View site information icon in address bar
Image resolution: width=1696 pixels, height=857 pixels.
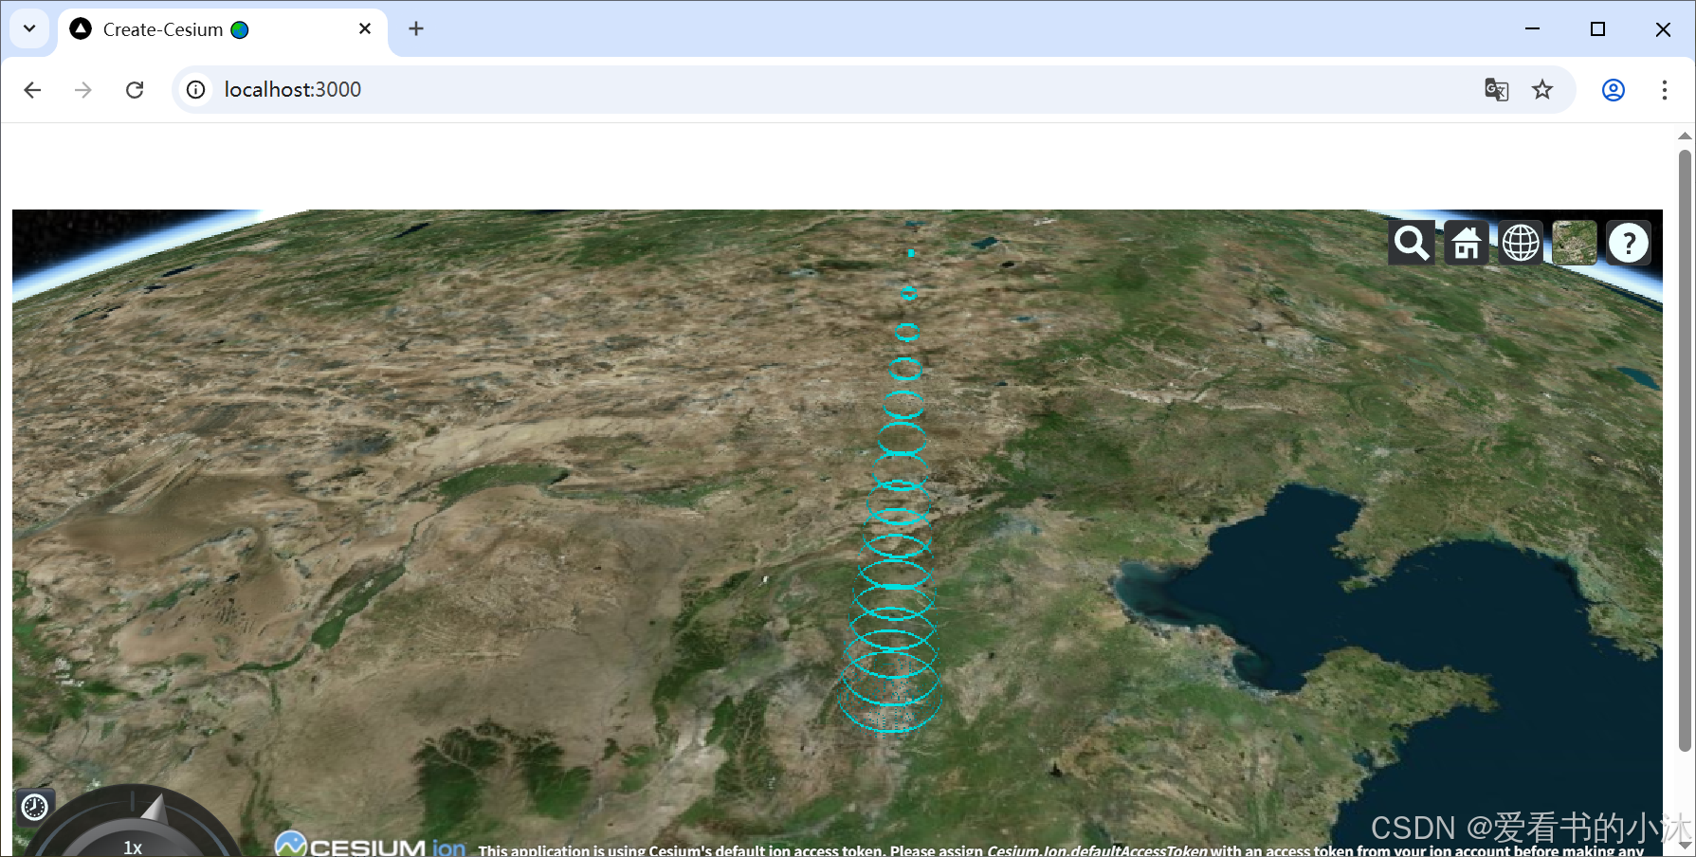(x=195, y=89)
